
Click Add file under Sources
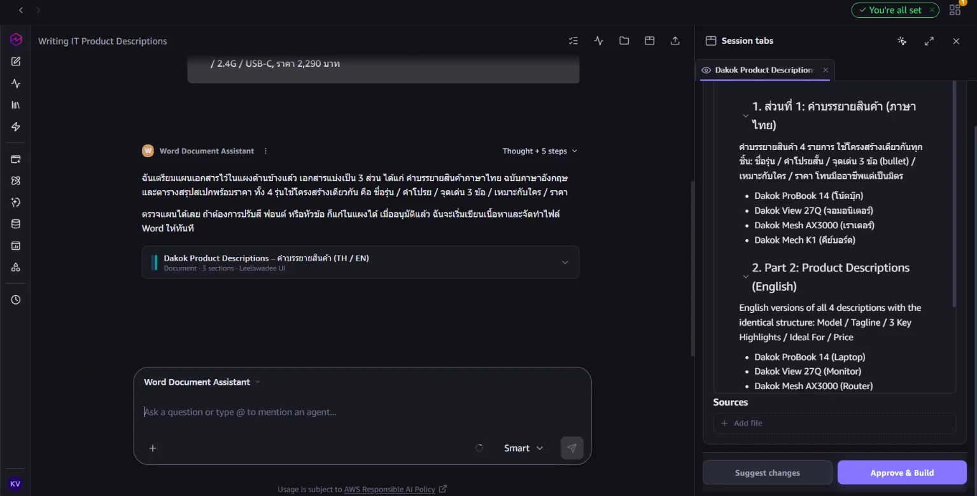click(x=834, y=423)
